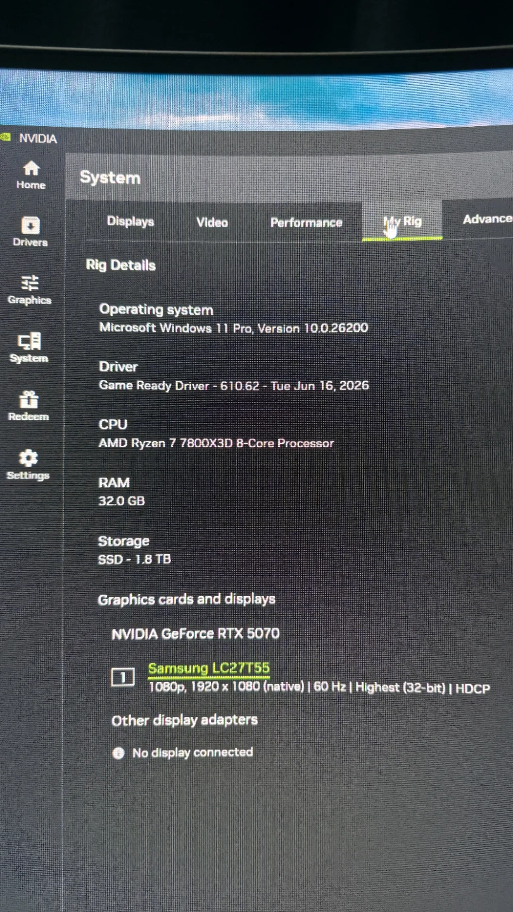Click the No display connected info icon

pyautogui.click(x=118, y=752)
